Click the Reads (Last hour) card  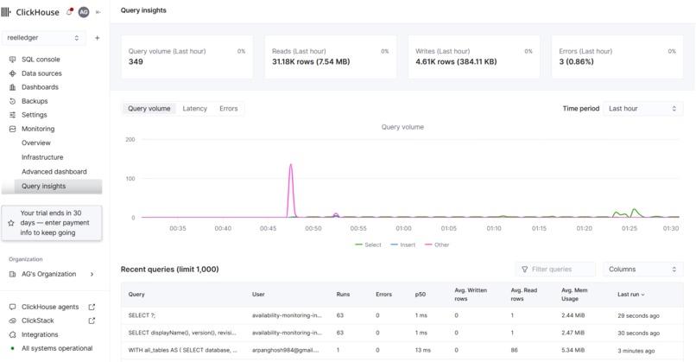click(330, 57)
